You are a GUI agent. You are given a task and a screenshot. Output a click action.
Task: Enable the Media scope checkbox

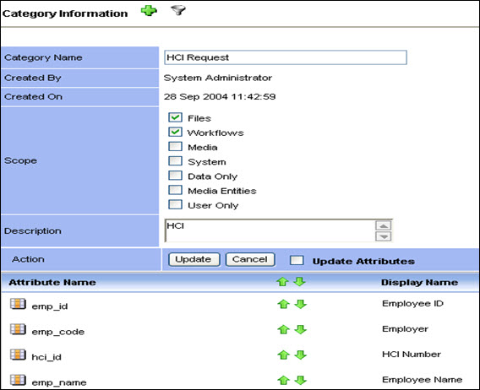175,147
